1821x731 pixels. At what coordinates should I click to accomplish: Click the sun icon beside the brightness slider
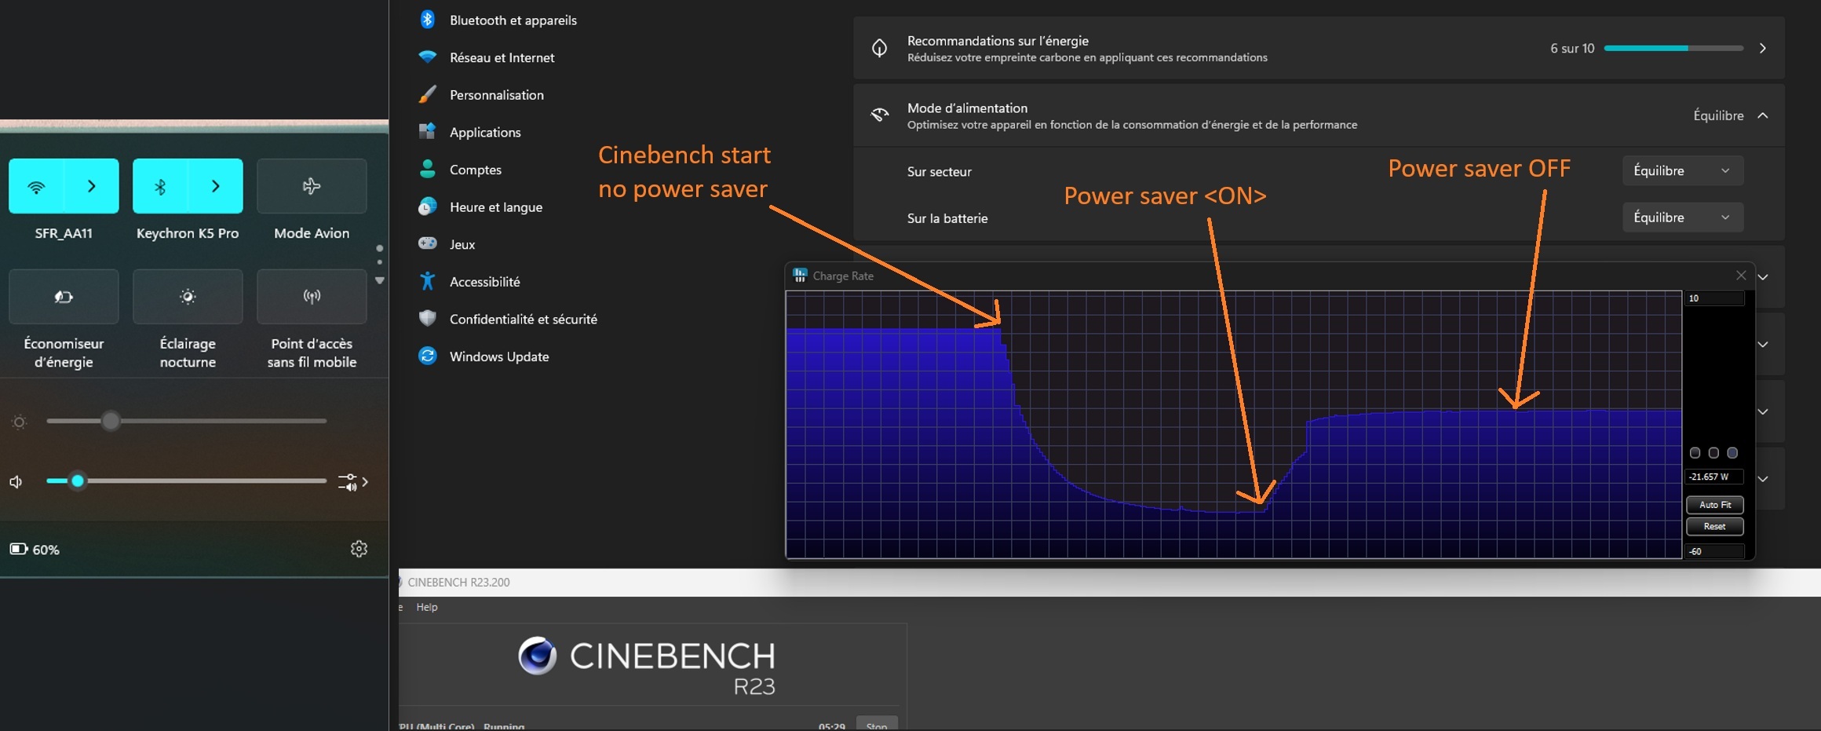pyautogui.click(x=20, y=422)
